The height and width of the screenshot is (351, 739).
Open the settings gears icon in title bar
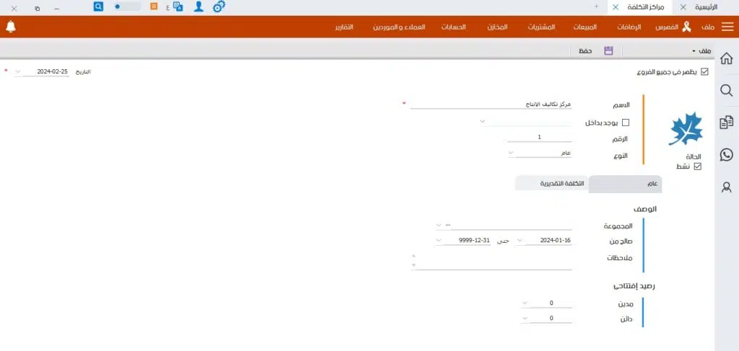219,6
